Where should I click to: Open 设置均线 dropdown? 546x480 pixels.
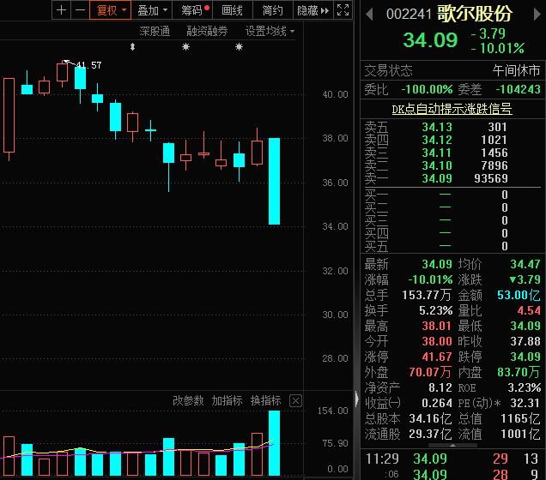tap(270, 31)
